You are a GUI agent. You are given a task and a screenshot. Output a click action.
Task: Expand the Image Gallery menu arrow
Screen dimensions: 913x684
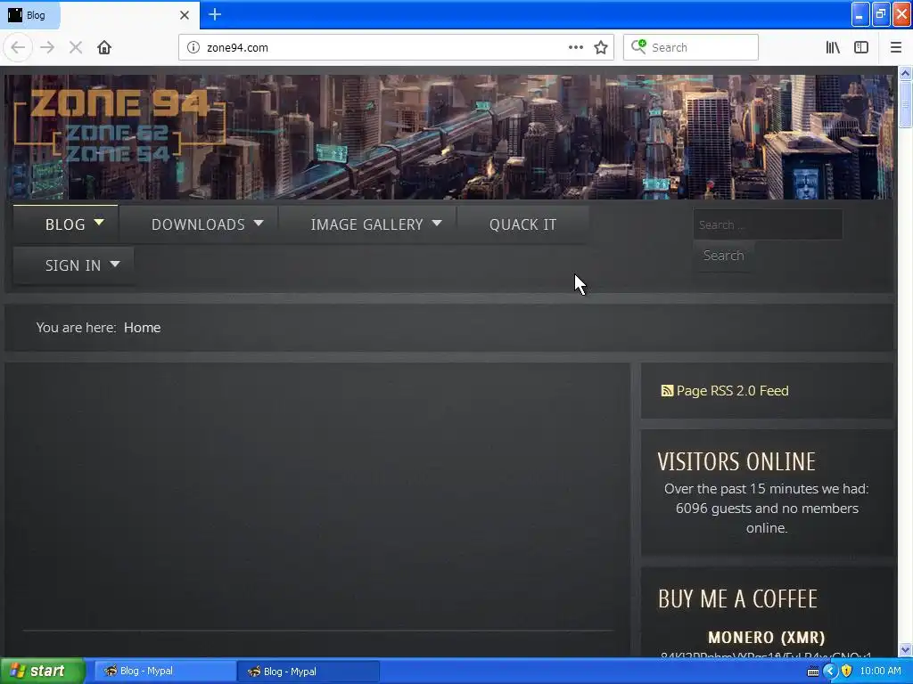pos(437,223)
